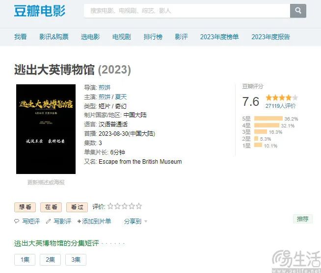Open the 我看 nav item
This screenshot has height=273, width=321.
(x=21, y=37)
